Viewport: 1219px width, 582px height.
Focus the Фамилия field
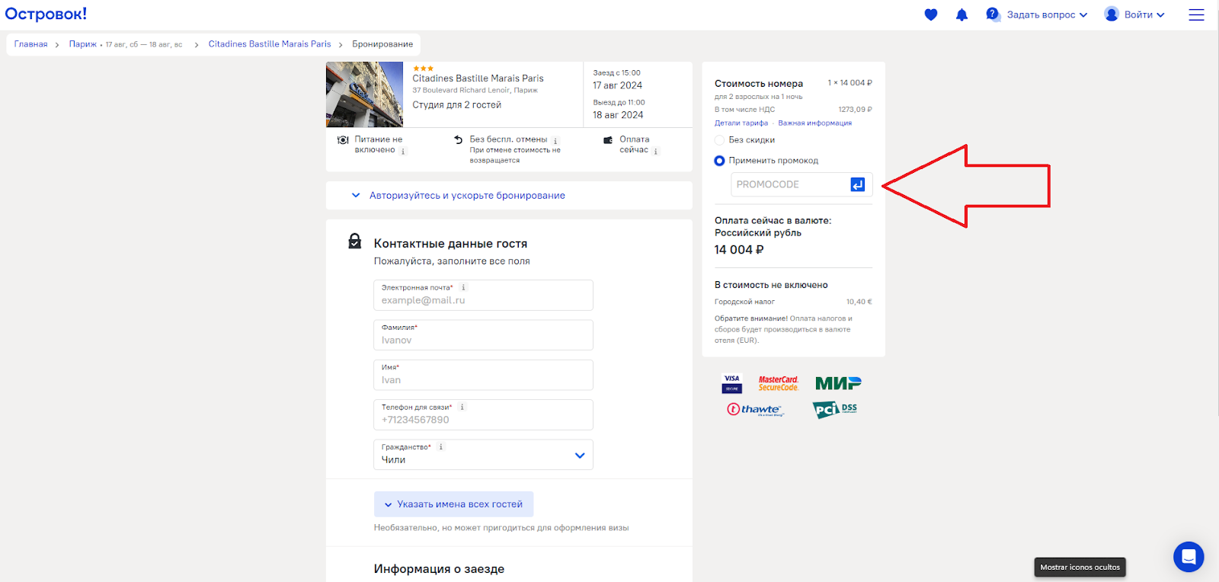tap(483, 334)
